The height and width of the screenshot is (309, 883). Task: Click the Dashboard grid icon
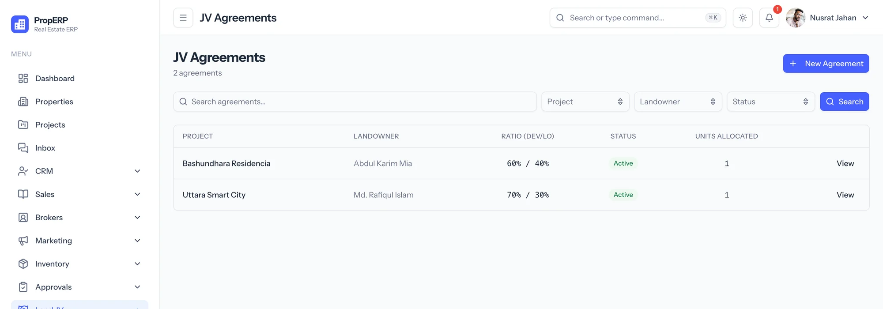point(23,79)
